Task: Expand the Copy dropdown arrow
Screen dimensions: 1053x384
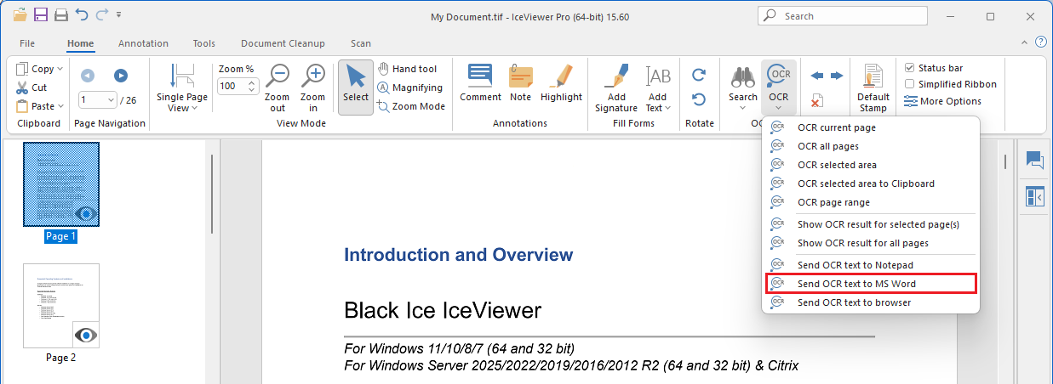Action: coord(60,69)
